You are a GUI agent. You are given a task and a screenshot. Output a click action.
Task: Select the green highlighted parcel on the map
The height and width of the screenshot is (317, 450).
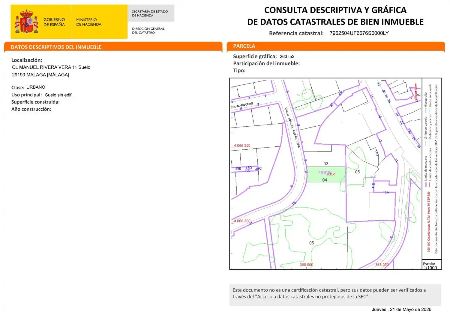326,175
